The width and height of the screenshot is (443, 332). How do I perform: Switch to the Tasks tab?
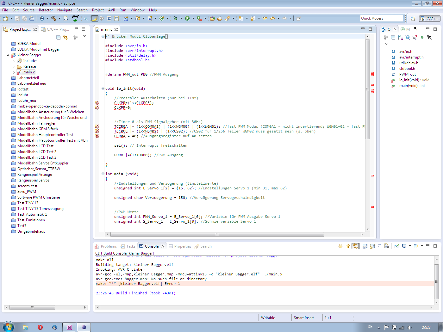pos(128,246)
